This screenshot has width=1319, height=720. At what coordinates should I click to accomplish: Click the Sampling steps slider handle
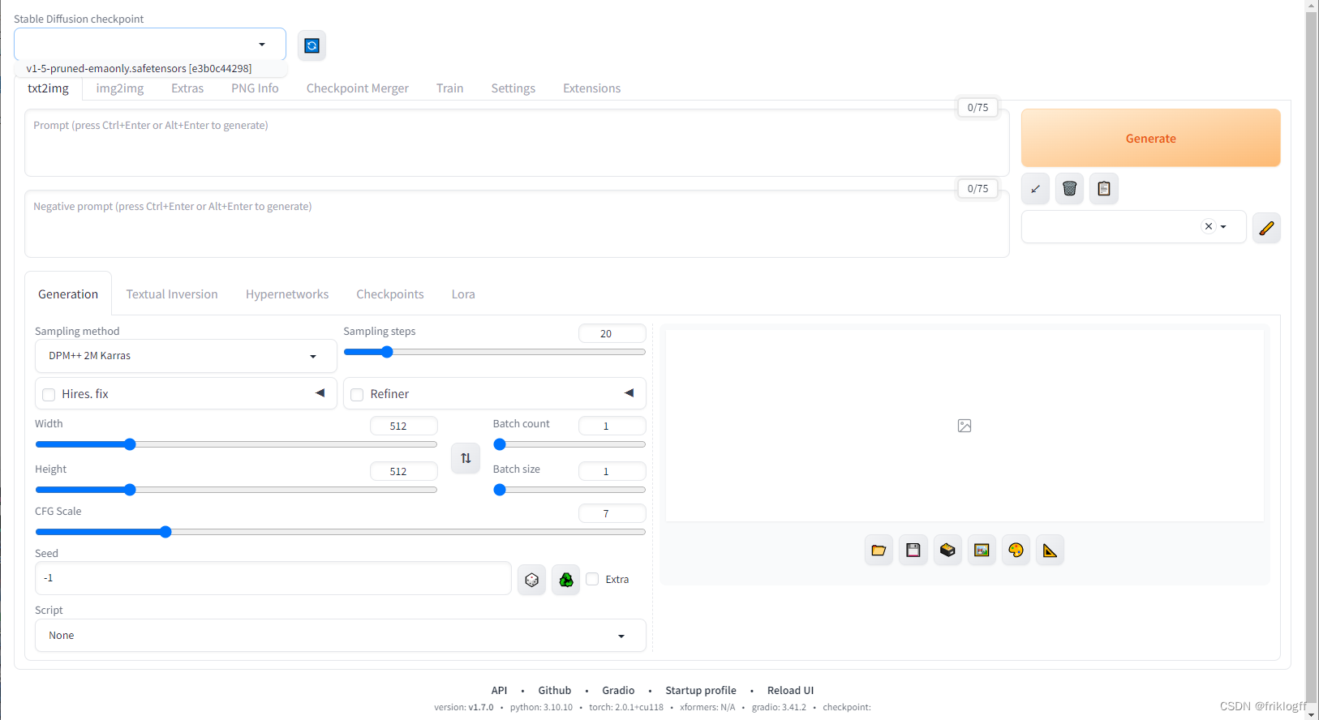pyautogui.click(x=387, y=352)
